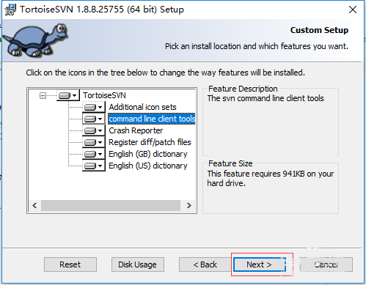366x285 pixels.
Task: Select English (GB) dictionary feature
Action: point(148,154)
